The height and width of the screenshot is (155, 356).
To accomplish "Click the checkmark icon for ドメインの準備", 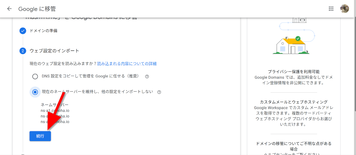I will 23,31.
